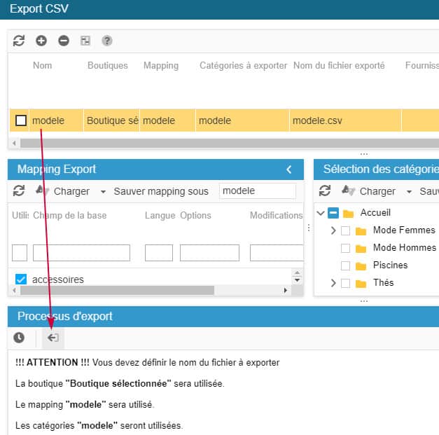Collapse the Mapping Export panel with chevron
This screenshot has width=439, height=435.
[x=289, y=170]
